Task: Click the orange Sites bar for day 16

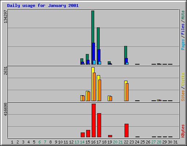Action: click(94, 87)
